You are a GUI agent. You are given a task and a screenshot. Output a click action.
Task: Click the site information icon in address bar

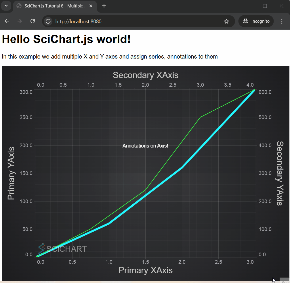[48, 21]
